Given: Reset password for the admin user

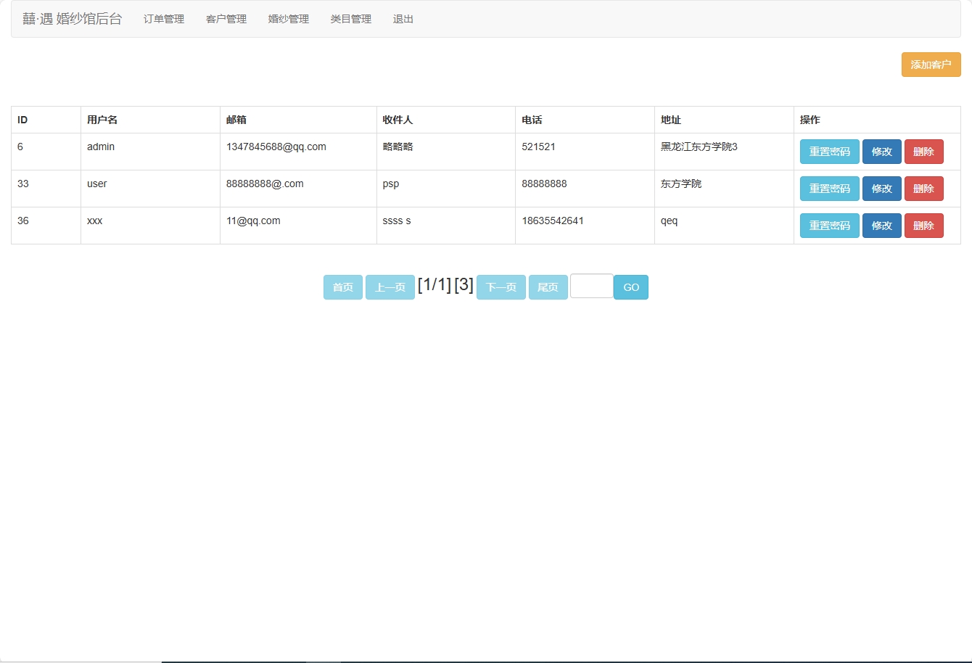Looking at the screenshot, I should point(829,152).
